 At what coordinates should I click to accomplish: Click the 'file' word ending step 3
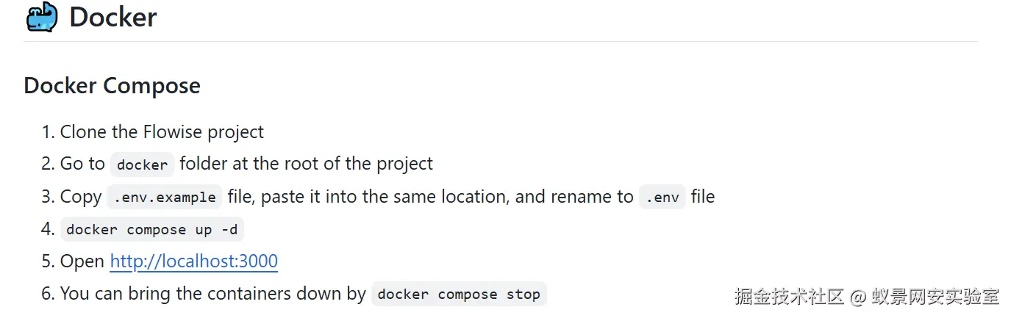pos(703,197)
